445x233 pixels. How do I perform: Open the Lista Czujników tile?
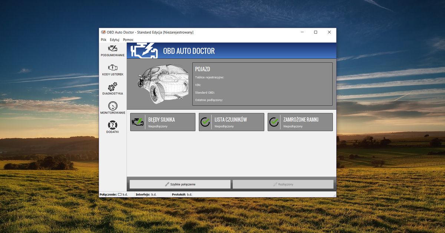click(231, 122)
